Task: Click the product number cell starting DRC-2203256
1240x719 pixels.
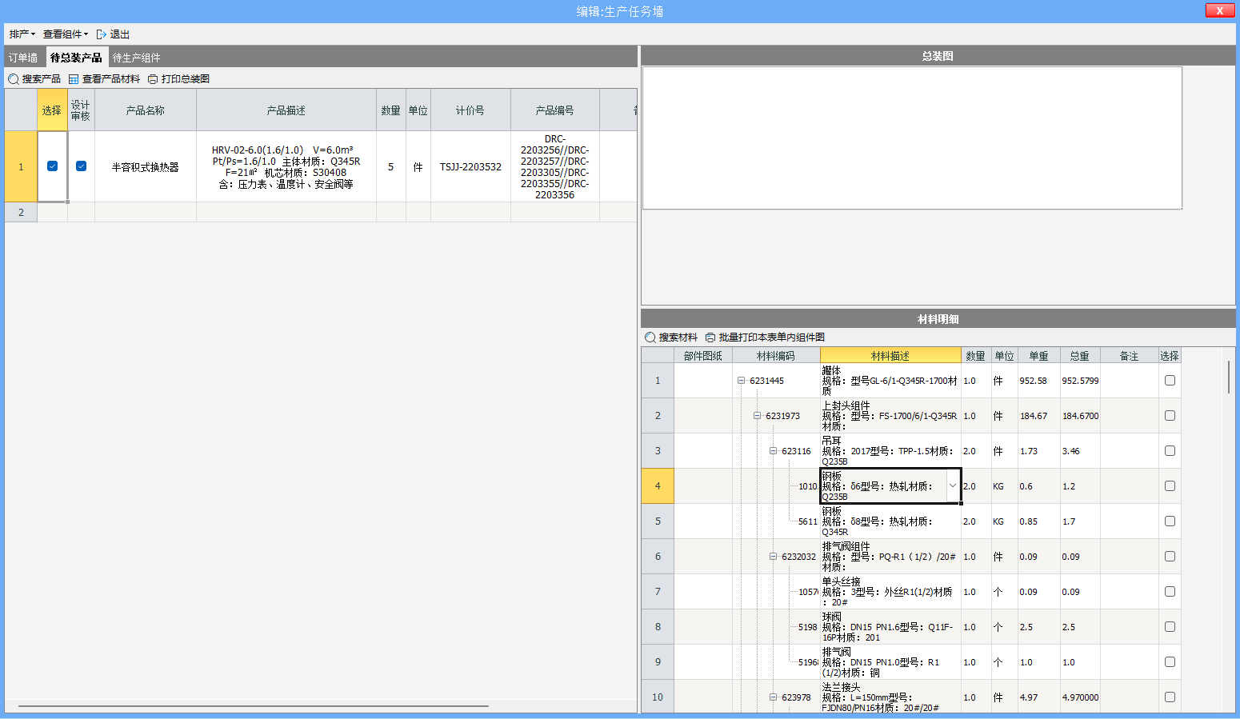Action: (x=555, y=166)
